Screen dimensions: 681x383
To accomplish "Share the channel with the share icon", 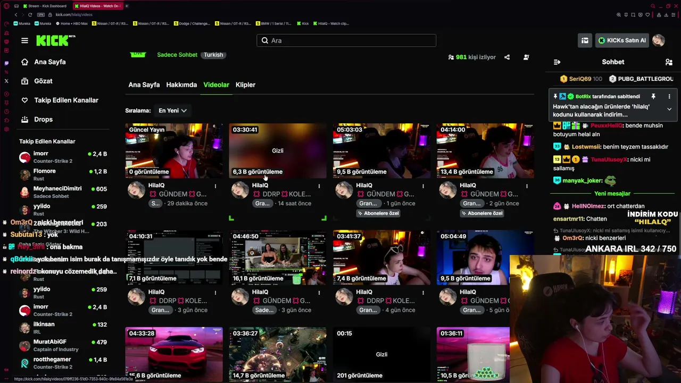I will tap(507, 57).
